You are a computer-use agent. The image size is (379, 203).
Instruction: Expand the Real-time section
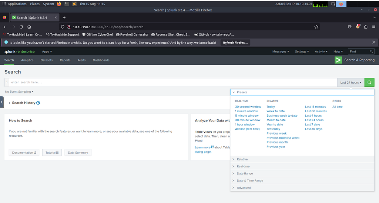(x=302, y=166)
